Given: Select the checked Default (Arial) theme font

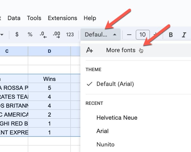Looking at the screenshot, I should click(115, 84).
